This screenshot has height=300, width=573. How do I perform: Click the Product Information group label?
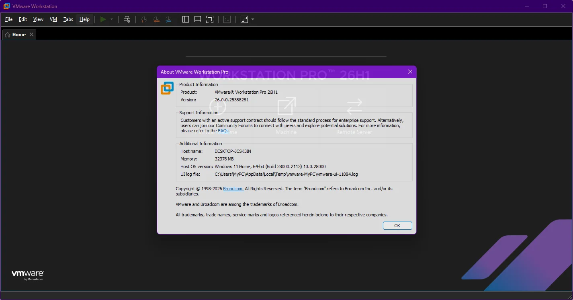(199, 84)
